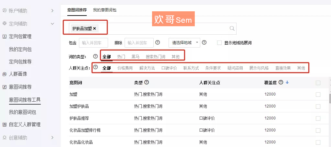Click help icon next to 人群关注点
The image size is (331, 147).
coord(95,68)
